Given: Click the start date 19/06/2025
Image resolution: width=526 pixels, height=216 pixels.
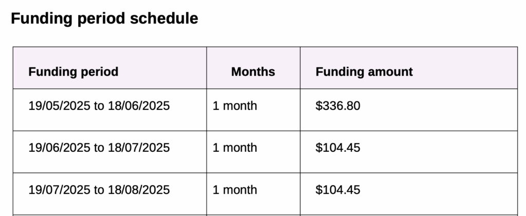Looking at the screenshot, I should pyautogui.click(x=60, y=148).
